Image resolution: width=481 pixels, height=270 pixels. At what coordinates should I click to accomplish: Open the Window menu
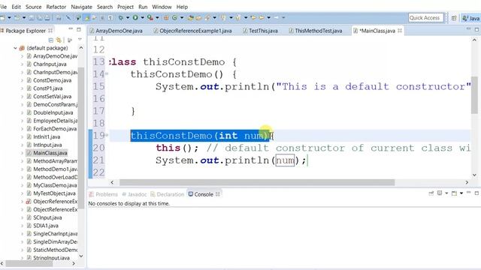pyautogui.click(x=162, y=7)
